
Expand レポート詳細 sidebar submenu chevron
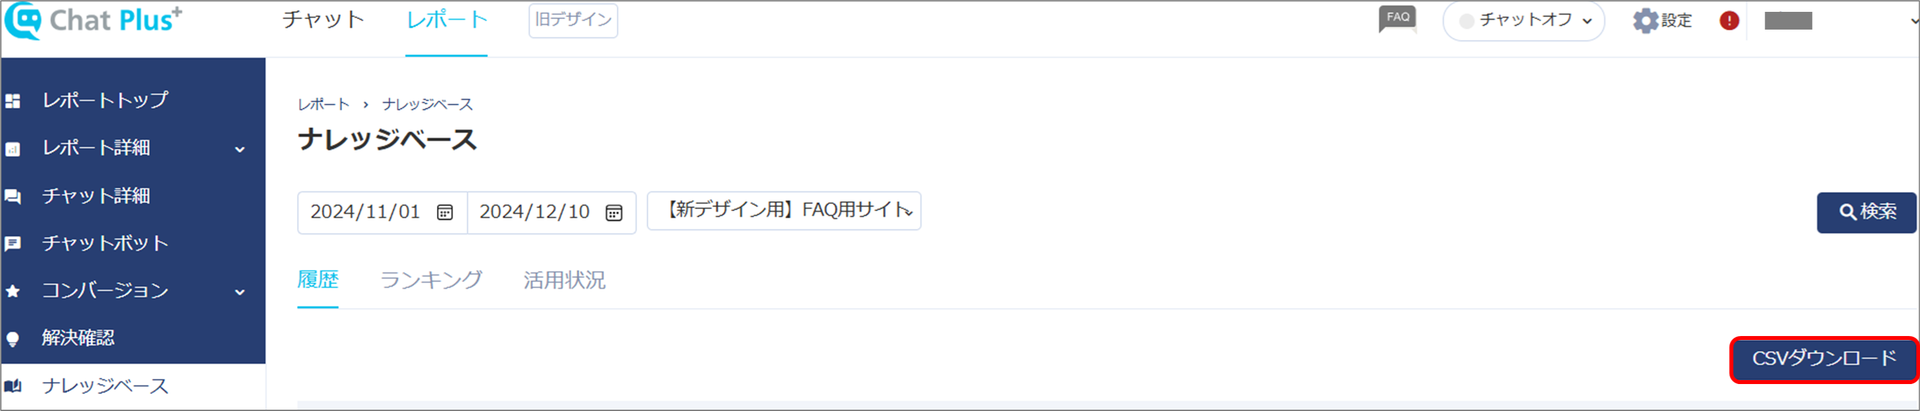(x=240, y=150)
